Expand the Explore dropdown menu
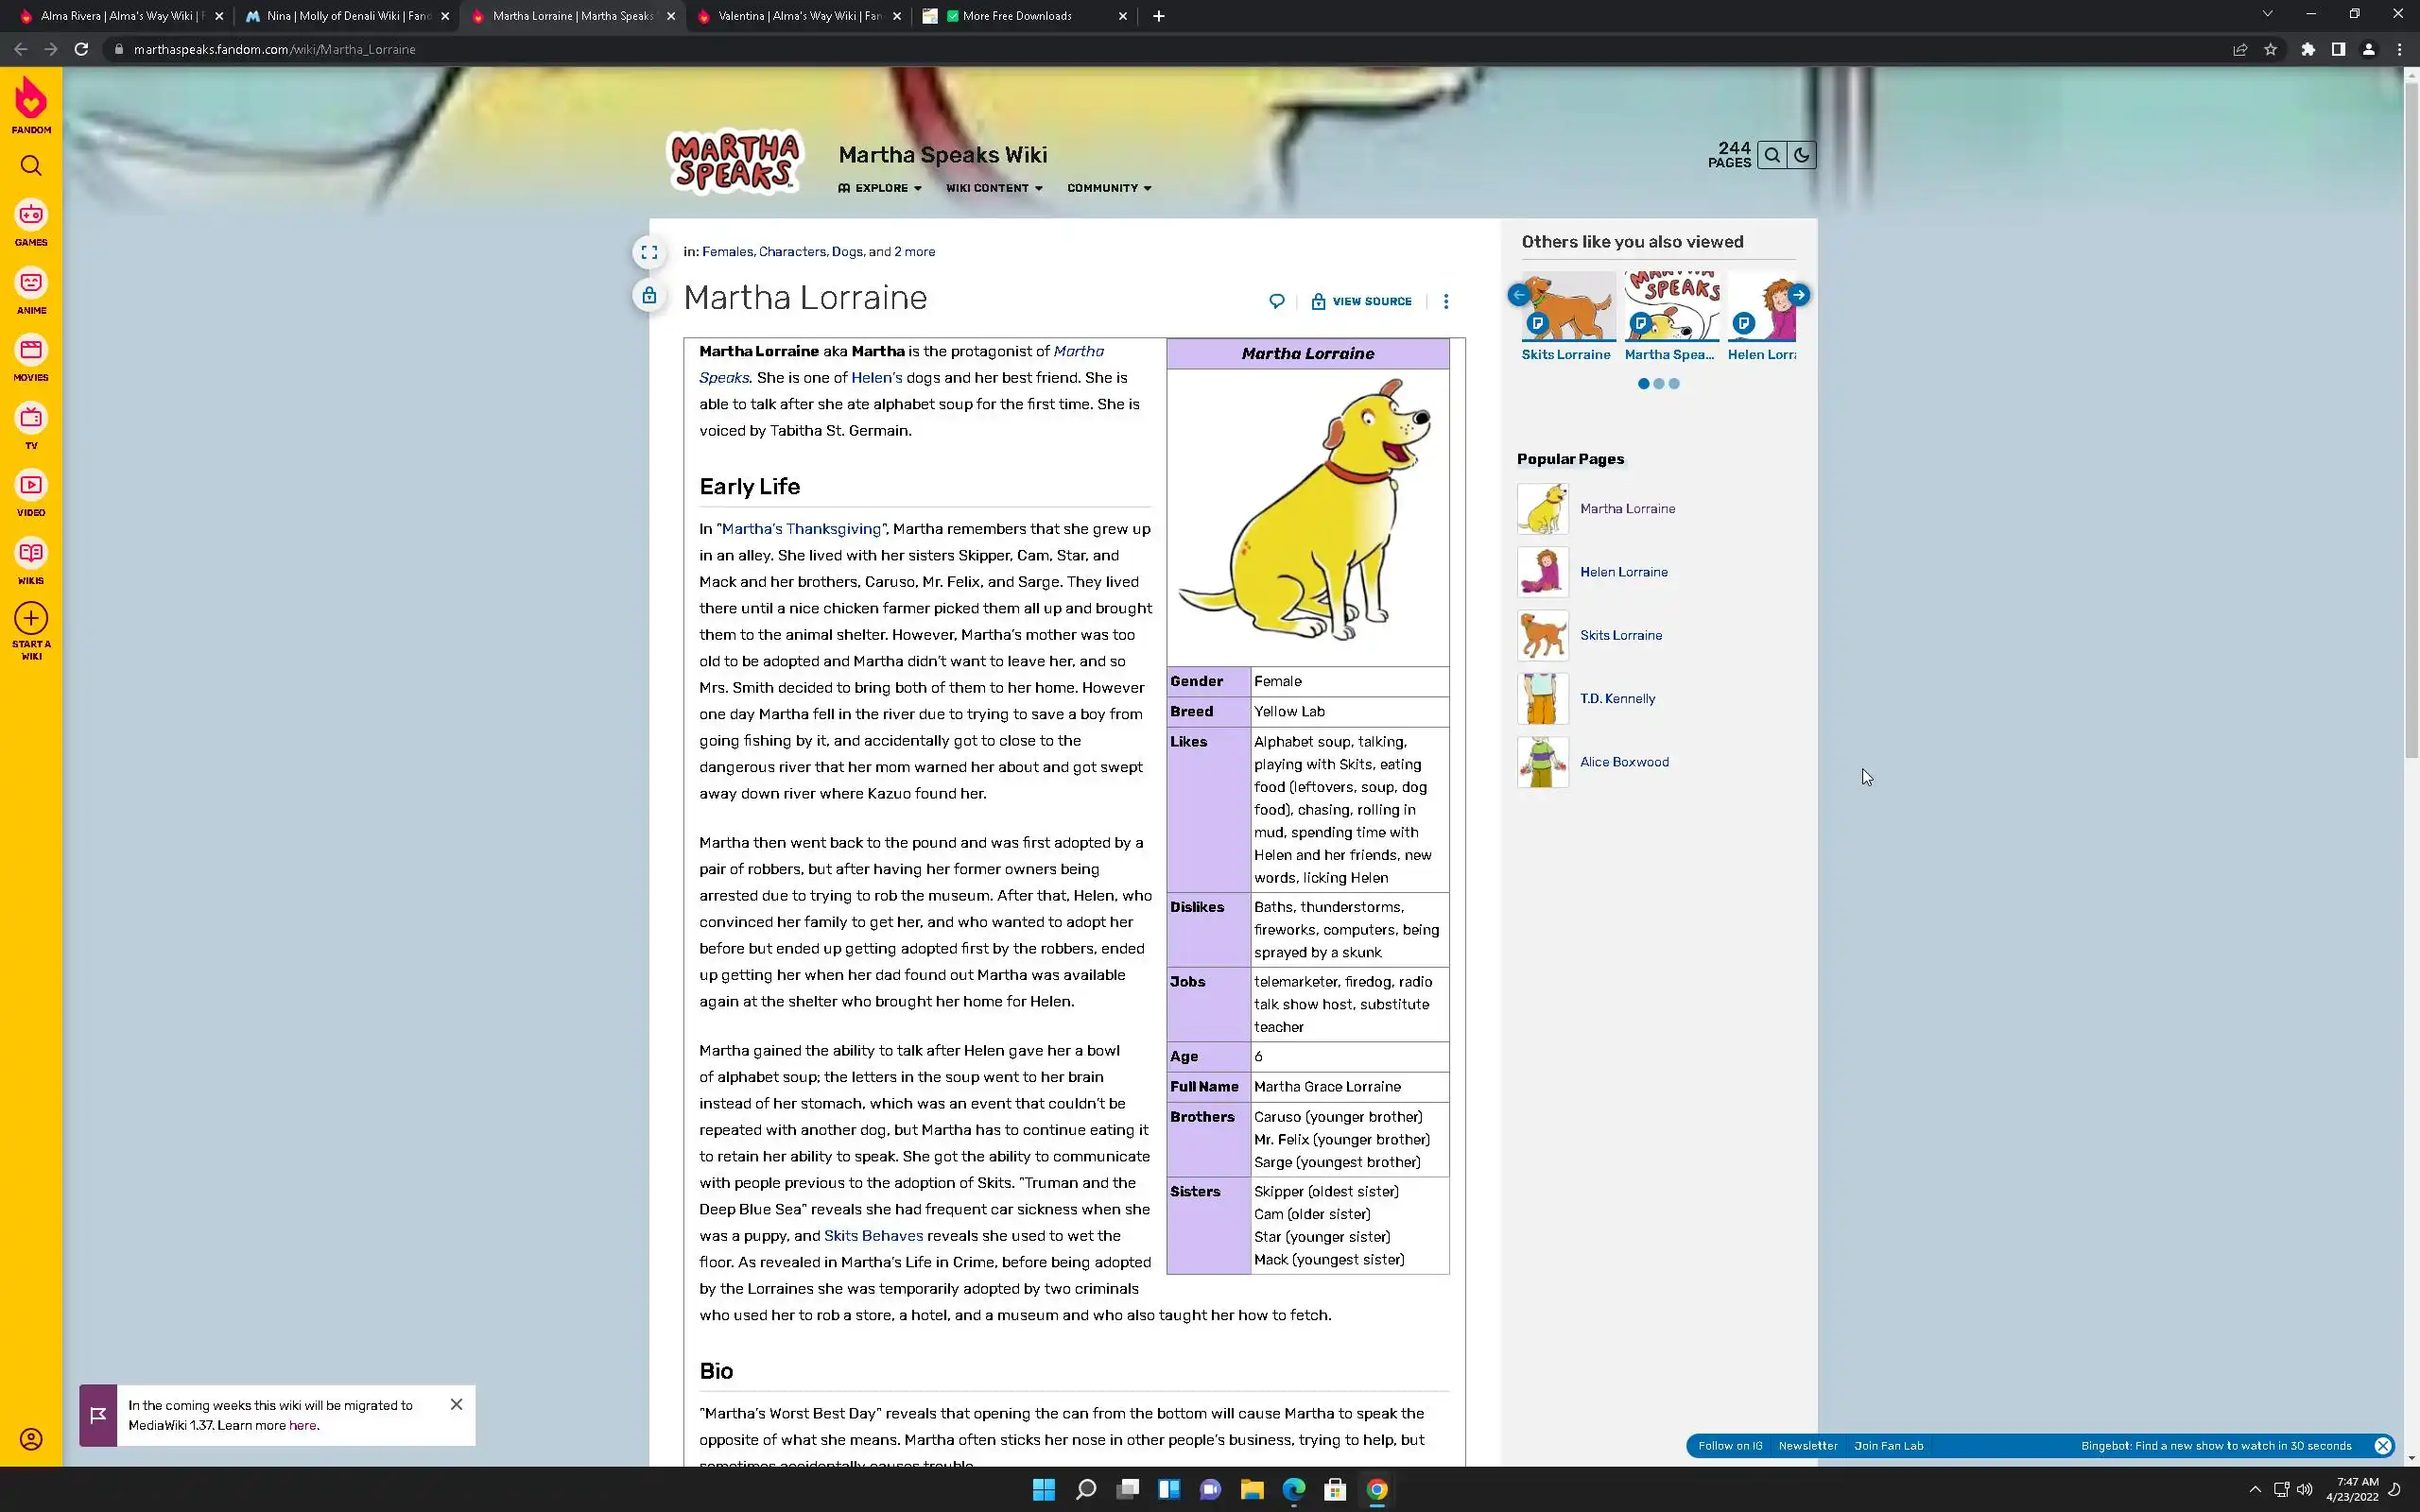The width and height of the screenshot is (2420, 1512). (x=880, y=188)
